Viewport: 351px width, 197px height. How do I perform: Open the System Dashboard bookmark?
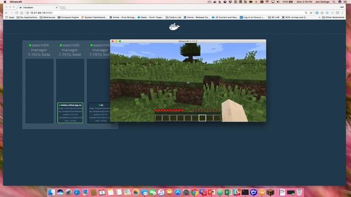(x=94, y=17)
